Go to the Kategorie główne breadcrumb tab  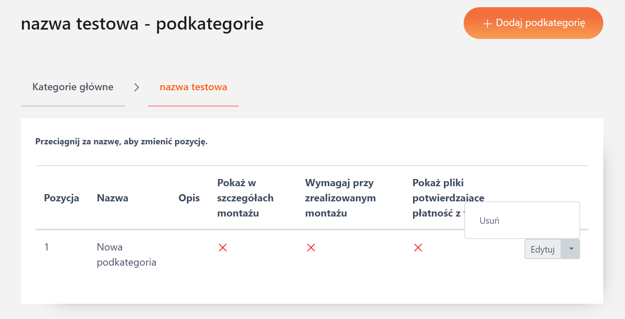(73, 87)
